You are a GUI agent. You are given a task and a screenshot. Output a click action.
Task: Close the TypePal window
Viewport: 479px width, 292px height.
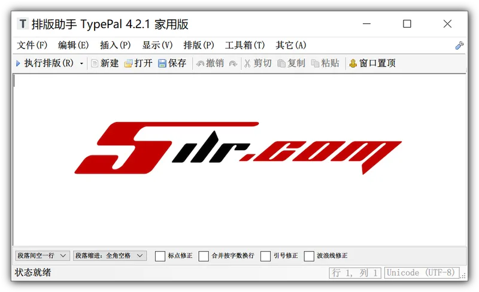pos(447,24)
